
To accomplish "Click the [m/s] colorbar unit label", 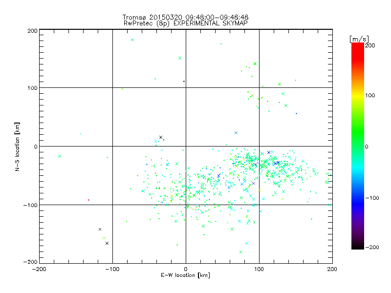I will [x=359, y=39].
